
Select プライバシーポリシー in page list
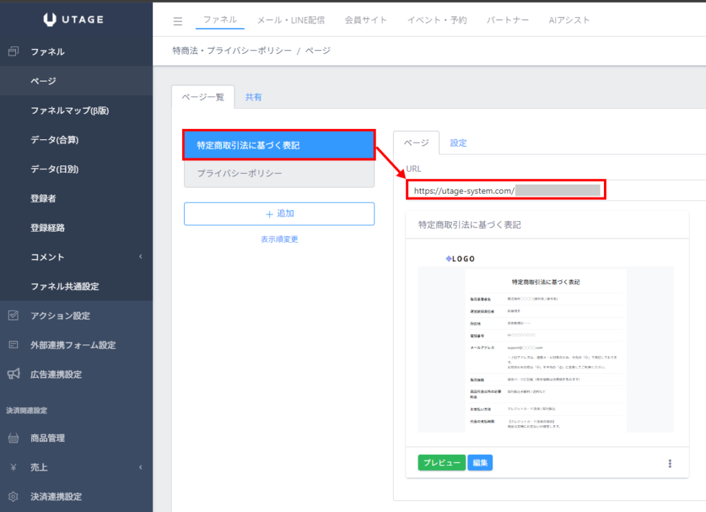pyautogui.click(x=279, y=174)
